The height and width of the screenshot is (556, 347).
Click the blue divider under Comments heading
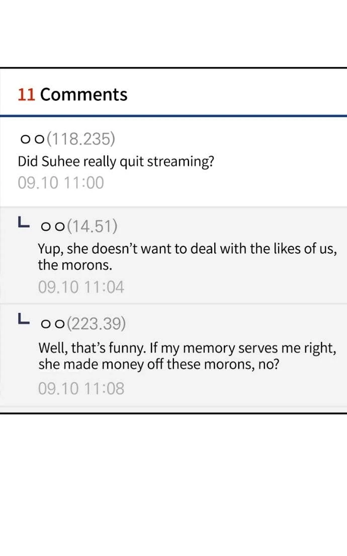coord(173,116)
